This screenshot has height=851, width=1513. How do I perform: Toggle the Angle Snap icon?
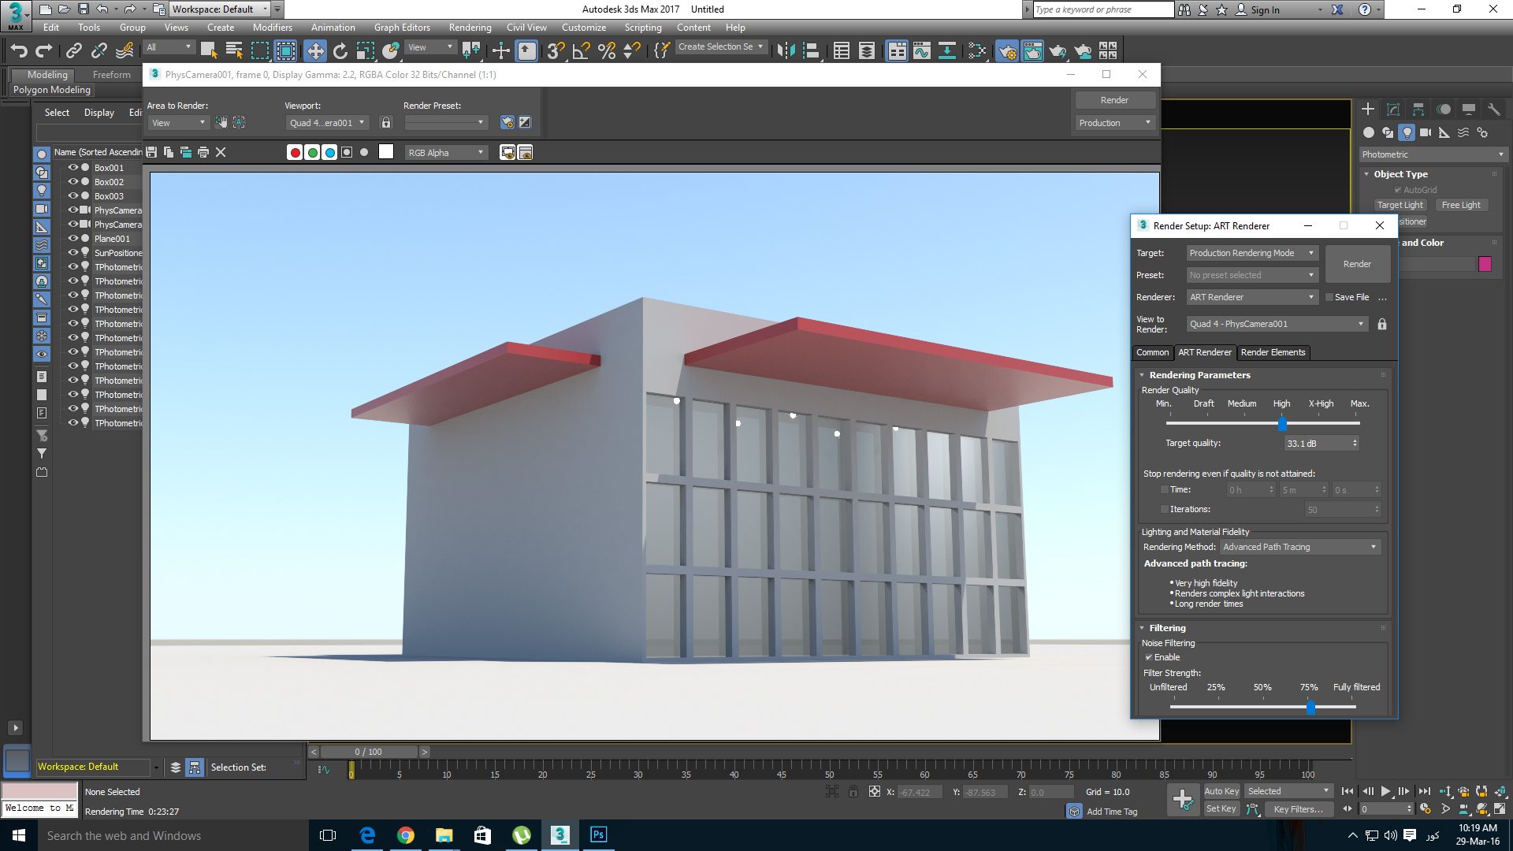coord(581,51)
